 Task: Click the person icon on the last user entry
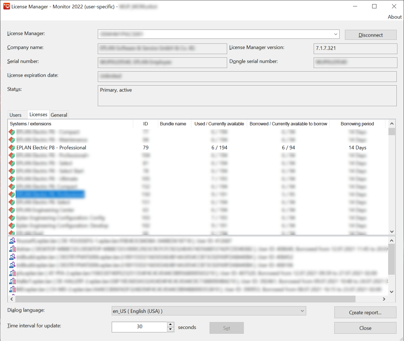click(12, 289)
